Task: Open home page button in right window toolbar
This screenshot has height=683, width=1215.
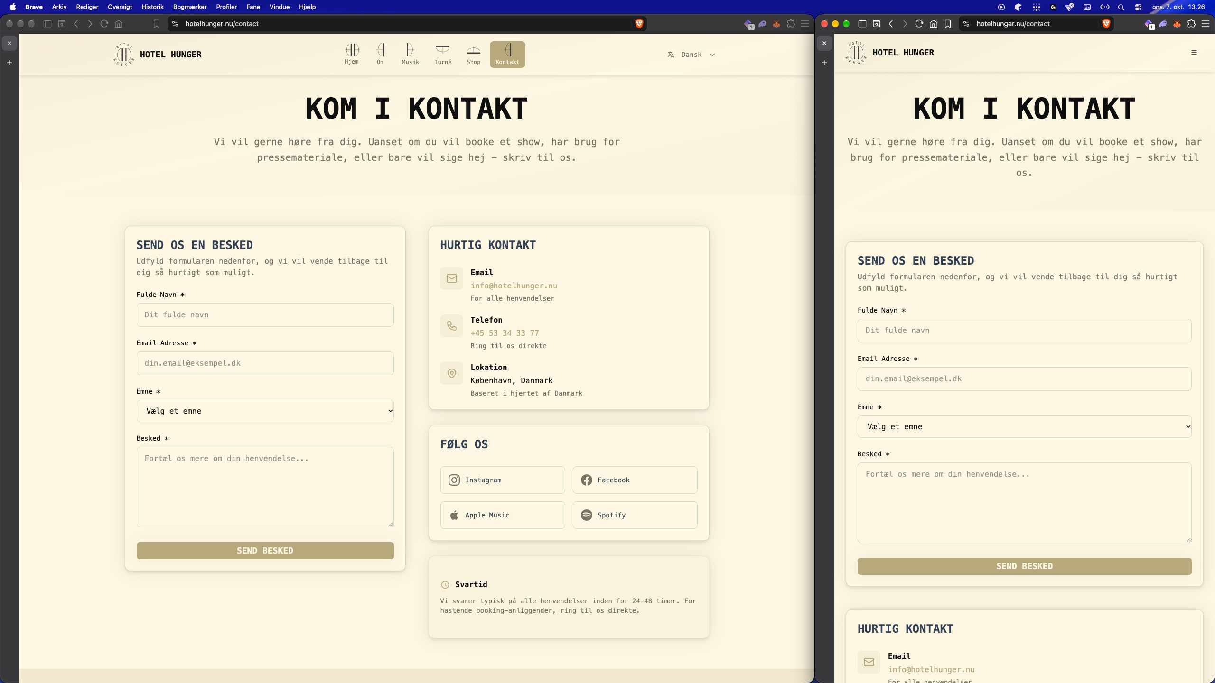Action: (x=933, y=24)
